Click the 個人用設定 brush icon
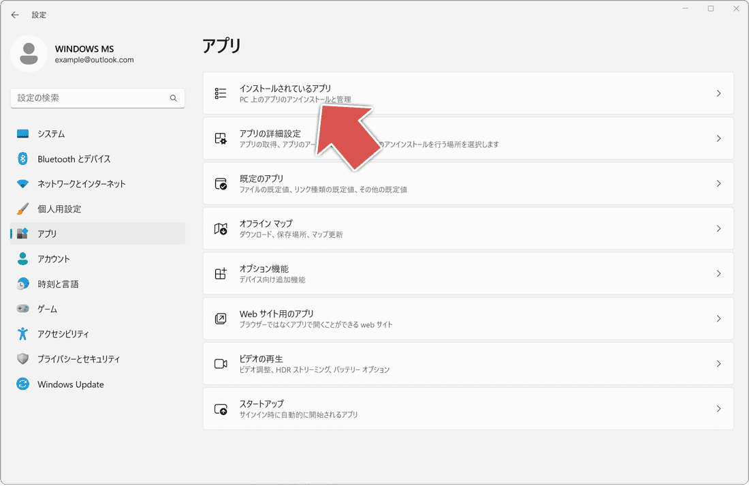The width and height of the screenshot is (749, 486). coord(22,209)
